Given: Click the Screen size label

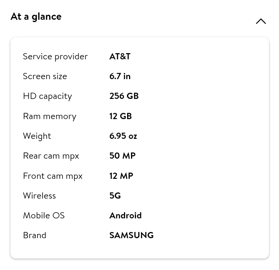Looking at the screenshot, I should [x=45, y=76].
